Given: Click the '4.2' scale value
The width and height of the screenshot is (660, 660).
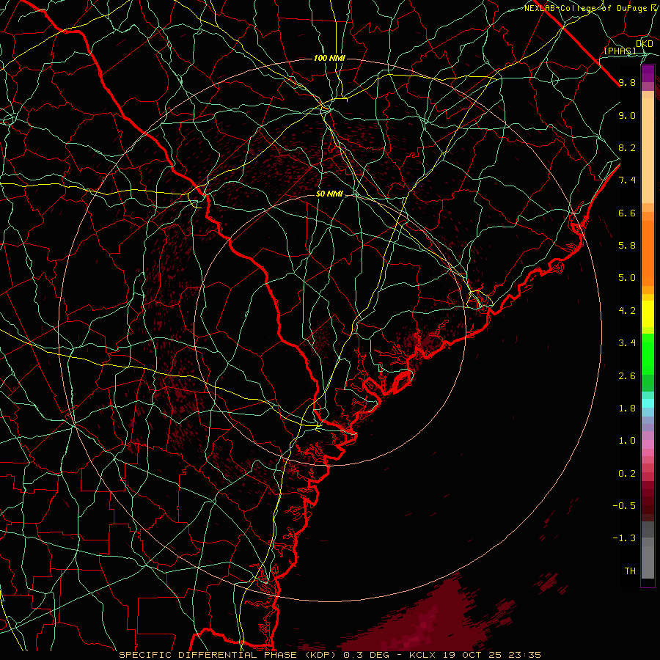Looking at the screenshot, I should tap(627, 311).
